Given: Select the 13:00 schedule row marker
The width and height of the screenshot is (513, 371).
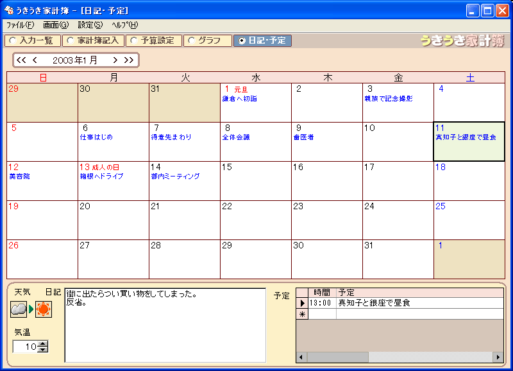Looking at the screenshot, I should [302, 303].
